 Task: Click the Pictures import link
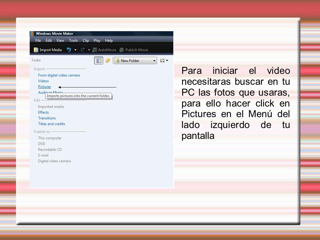tap(44, 87)
